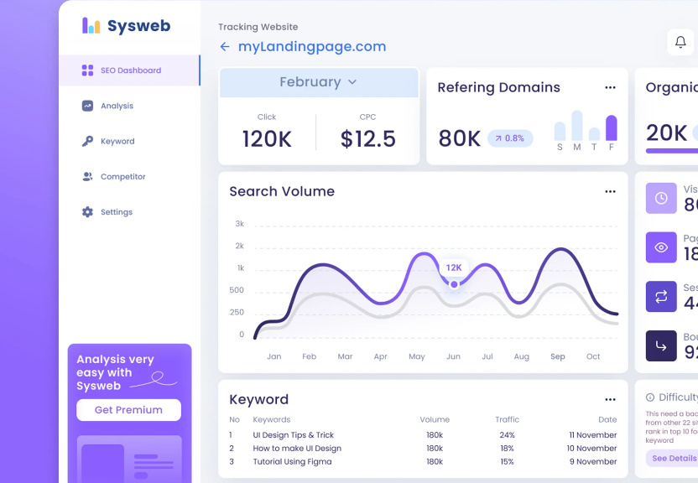The image size is (698, 483).
Task: Click the Settings gear icon in sidebar
Action: coord(87,212)
